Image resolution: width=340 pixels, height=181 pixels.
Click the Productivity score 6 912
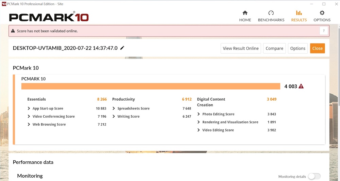187,99
